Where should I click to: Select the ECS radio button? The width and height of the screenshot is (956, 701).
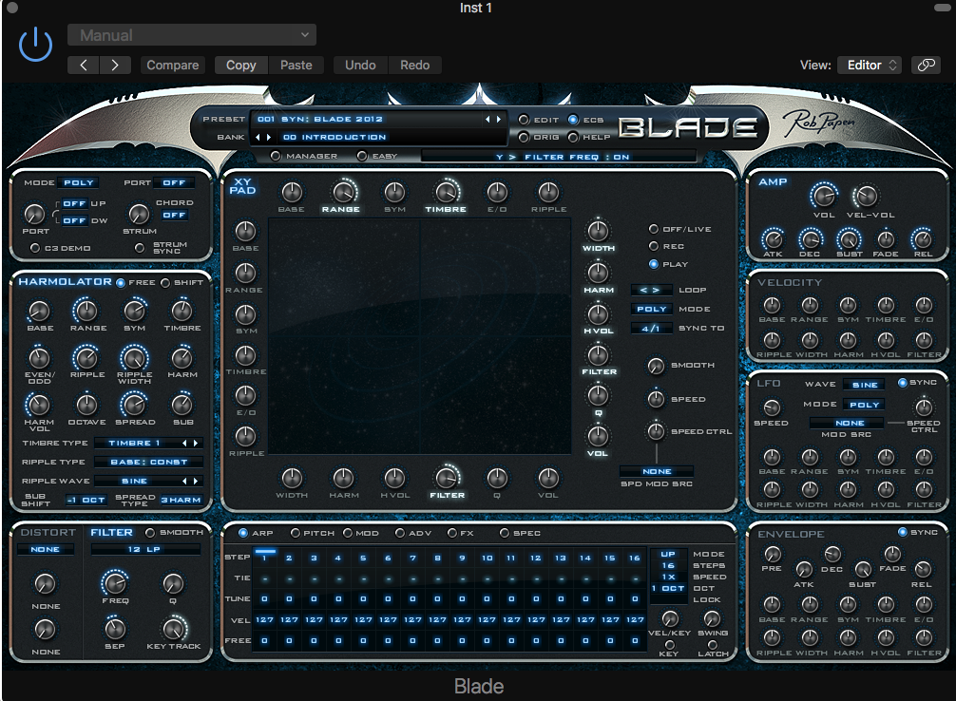point(573,120)
